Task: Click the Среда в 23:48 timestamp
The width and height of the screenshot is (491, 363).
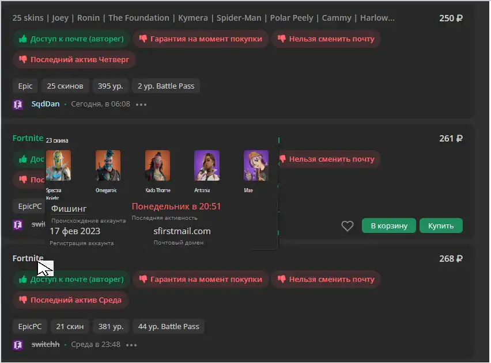Action: click(96, 344)
